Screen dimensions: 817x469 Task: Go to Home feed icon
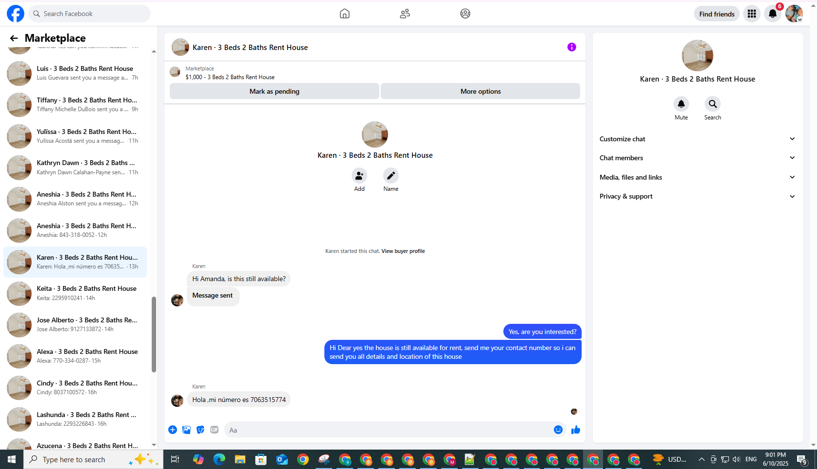coord(344,14)
